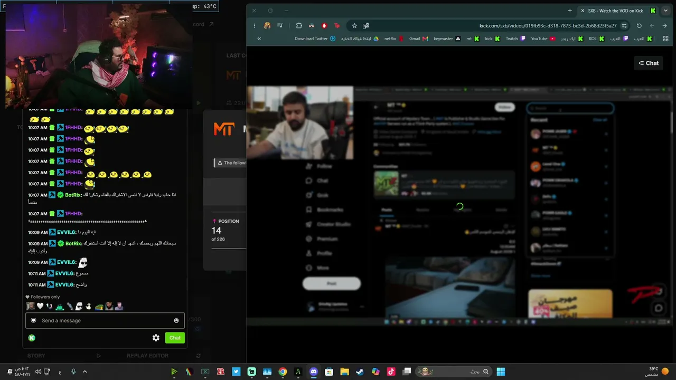Open the REPLAY EDITOR tab
676x380 pixels.
(x=147, y=356)
